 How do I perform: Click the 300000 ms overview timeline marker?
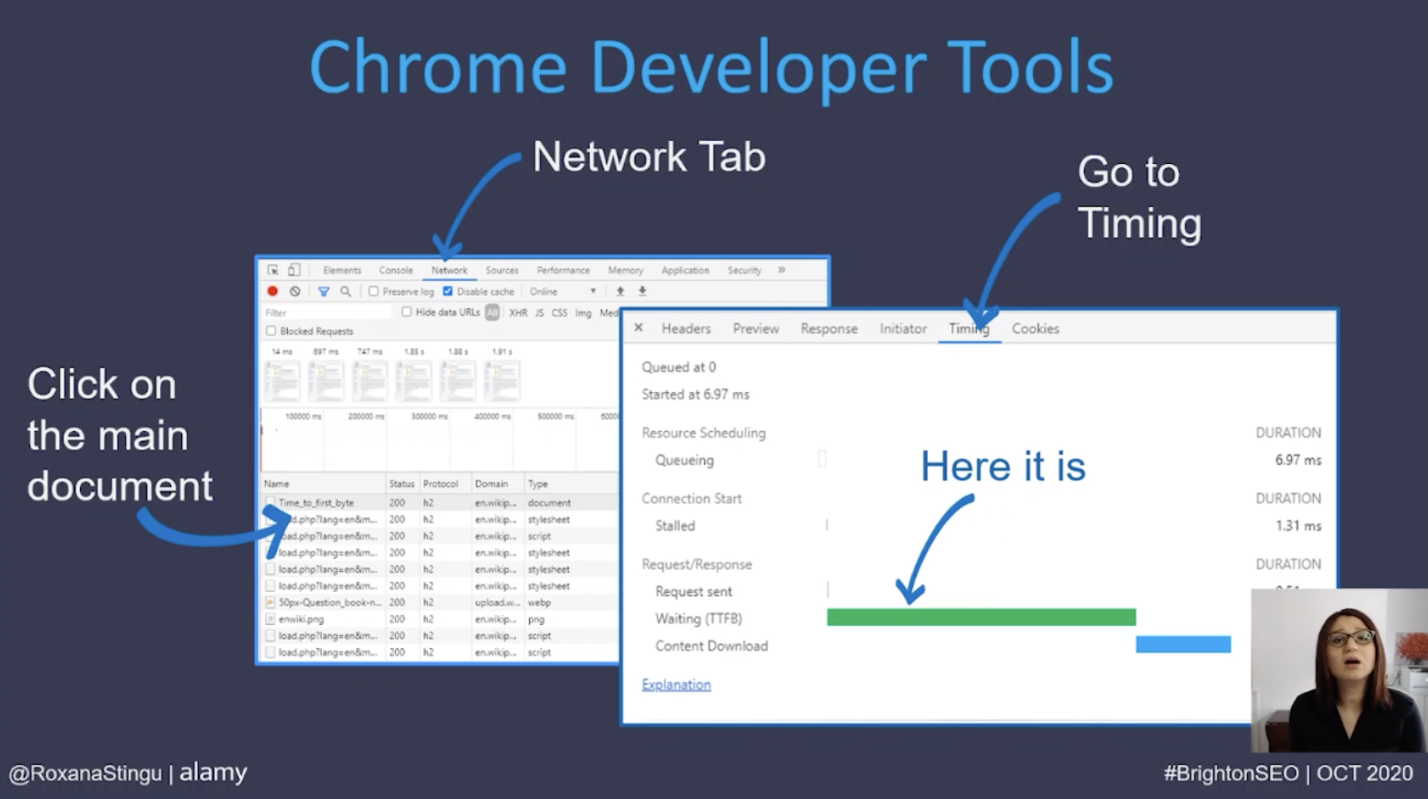[x=429, y=416]
